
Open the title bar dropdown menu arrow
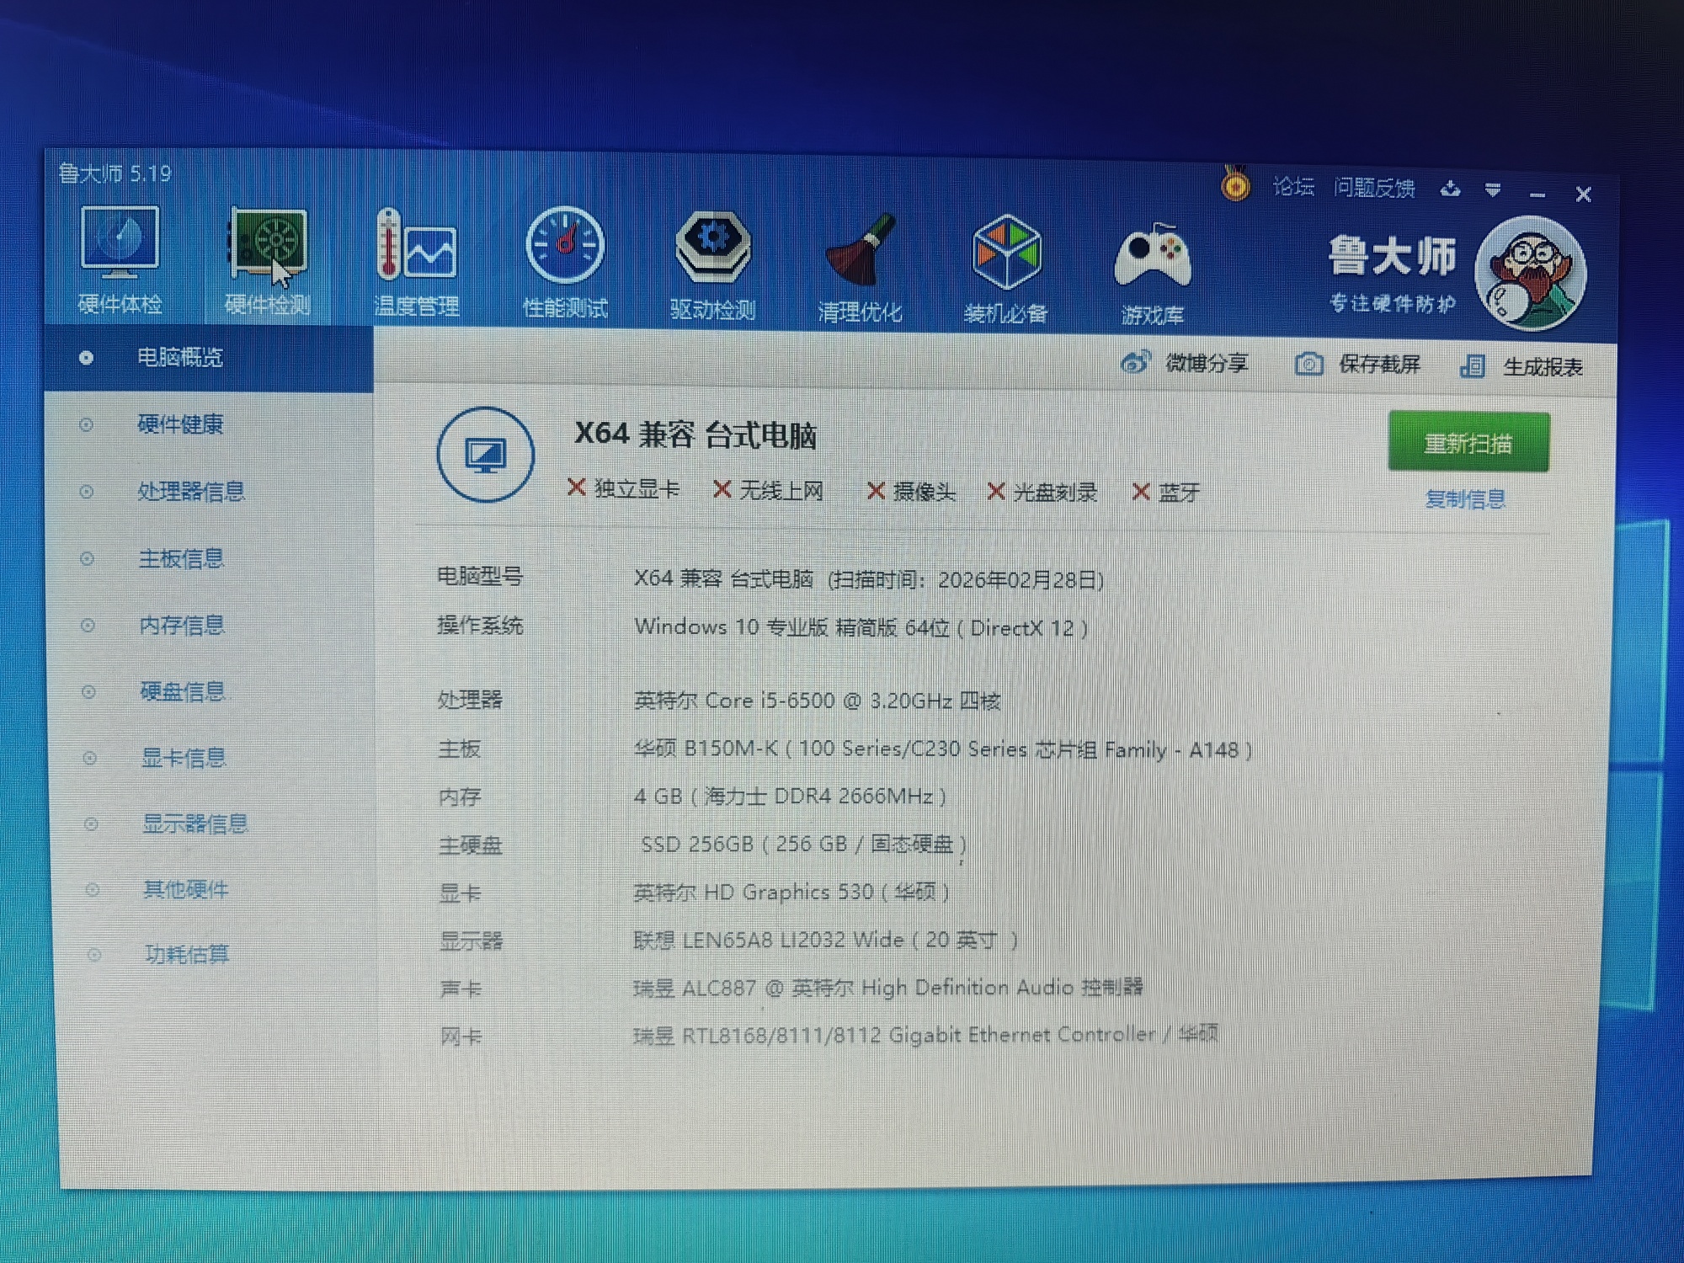click(x=1493, y=190)
